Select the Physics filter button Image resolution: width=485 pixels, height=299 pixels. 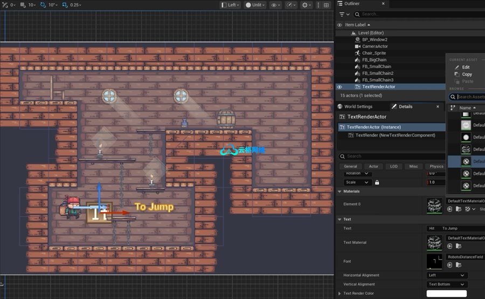click(x=436, y=166)
